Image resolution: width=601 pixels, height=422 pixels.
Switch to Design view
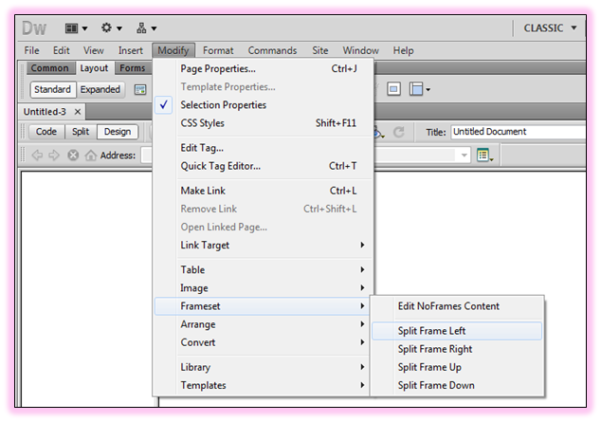tap(118, 132)
